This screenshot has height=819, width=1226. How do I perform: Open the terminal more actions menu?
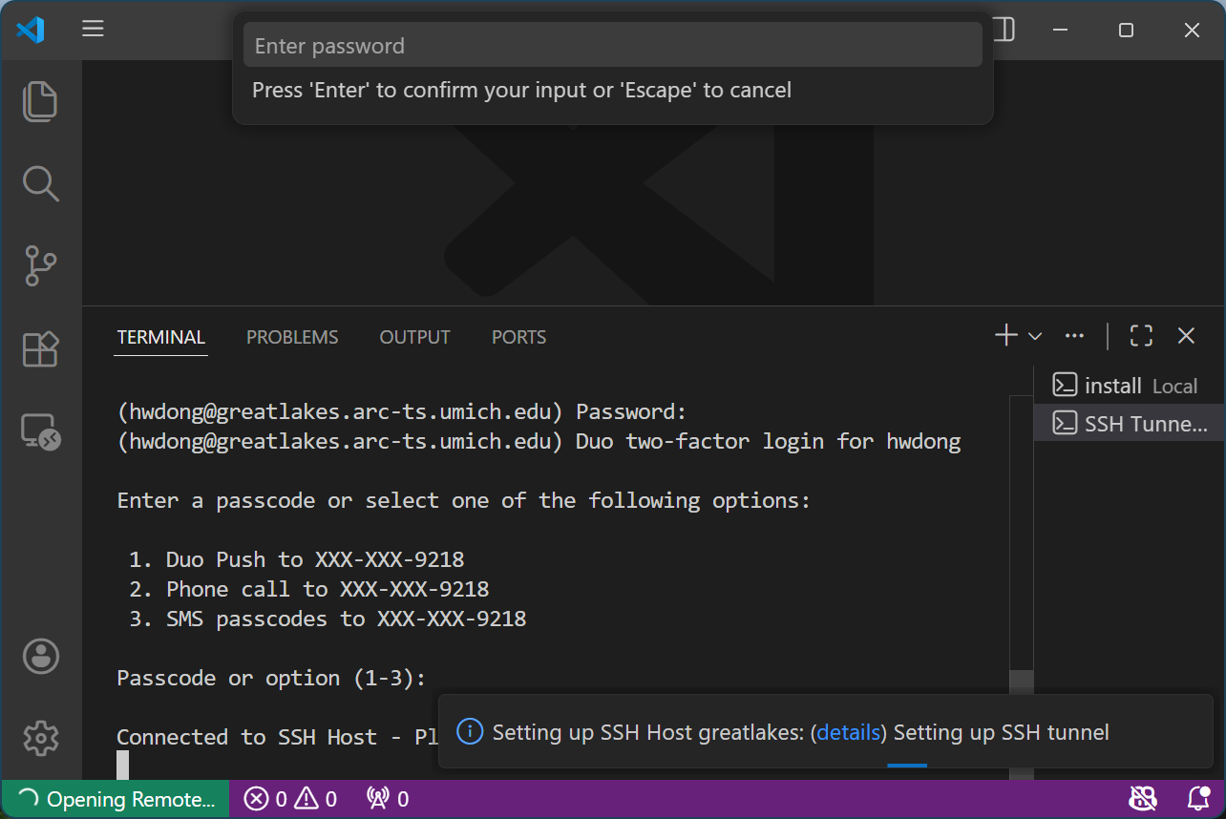pos(1075,335)
